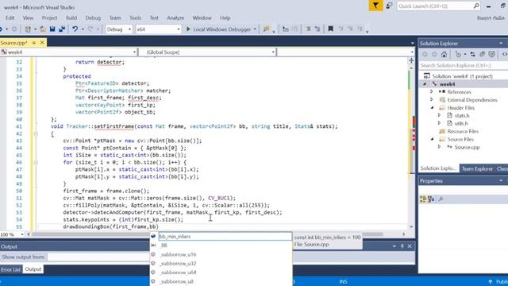508x286 pixels.
Task: Switch to the Error List tab
Action: [x=10, y=269]
